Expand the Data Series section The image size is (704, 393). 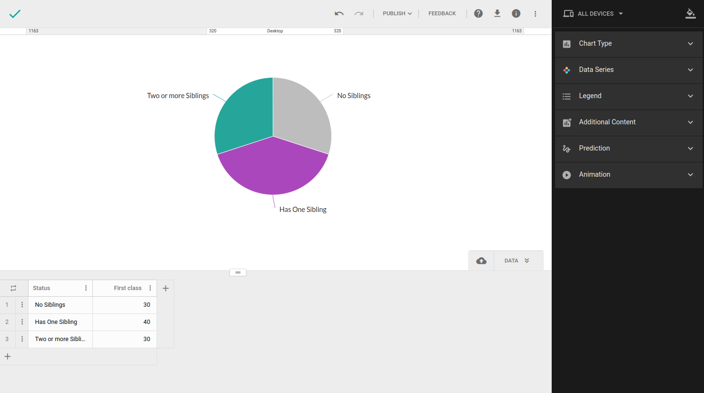(x=628, y=70)
